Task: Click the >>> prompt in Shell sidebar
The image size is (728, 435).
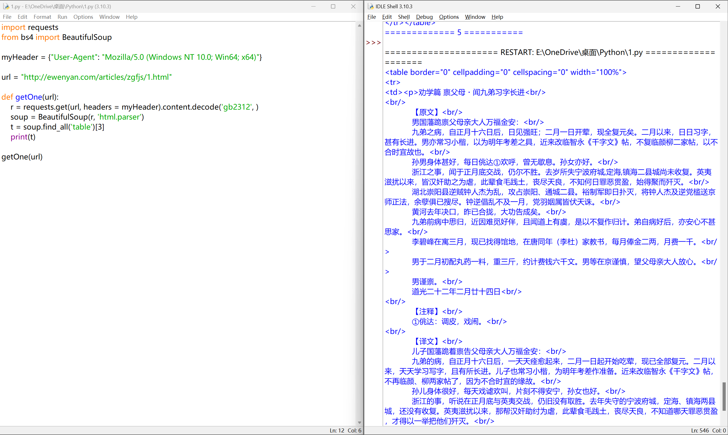Action: click(x=373, y=43)
